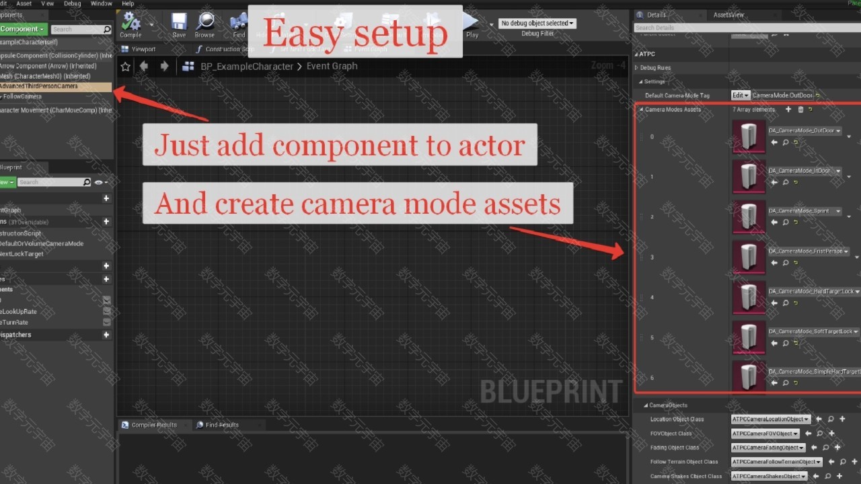Switch to the Find Results tab
The height and width of the screenshot is (484, 861).
217,425
